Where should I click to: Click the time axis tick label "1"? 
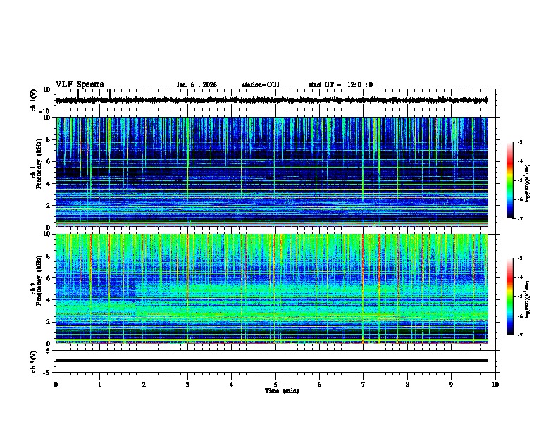click(x=100, y=385)
